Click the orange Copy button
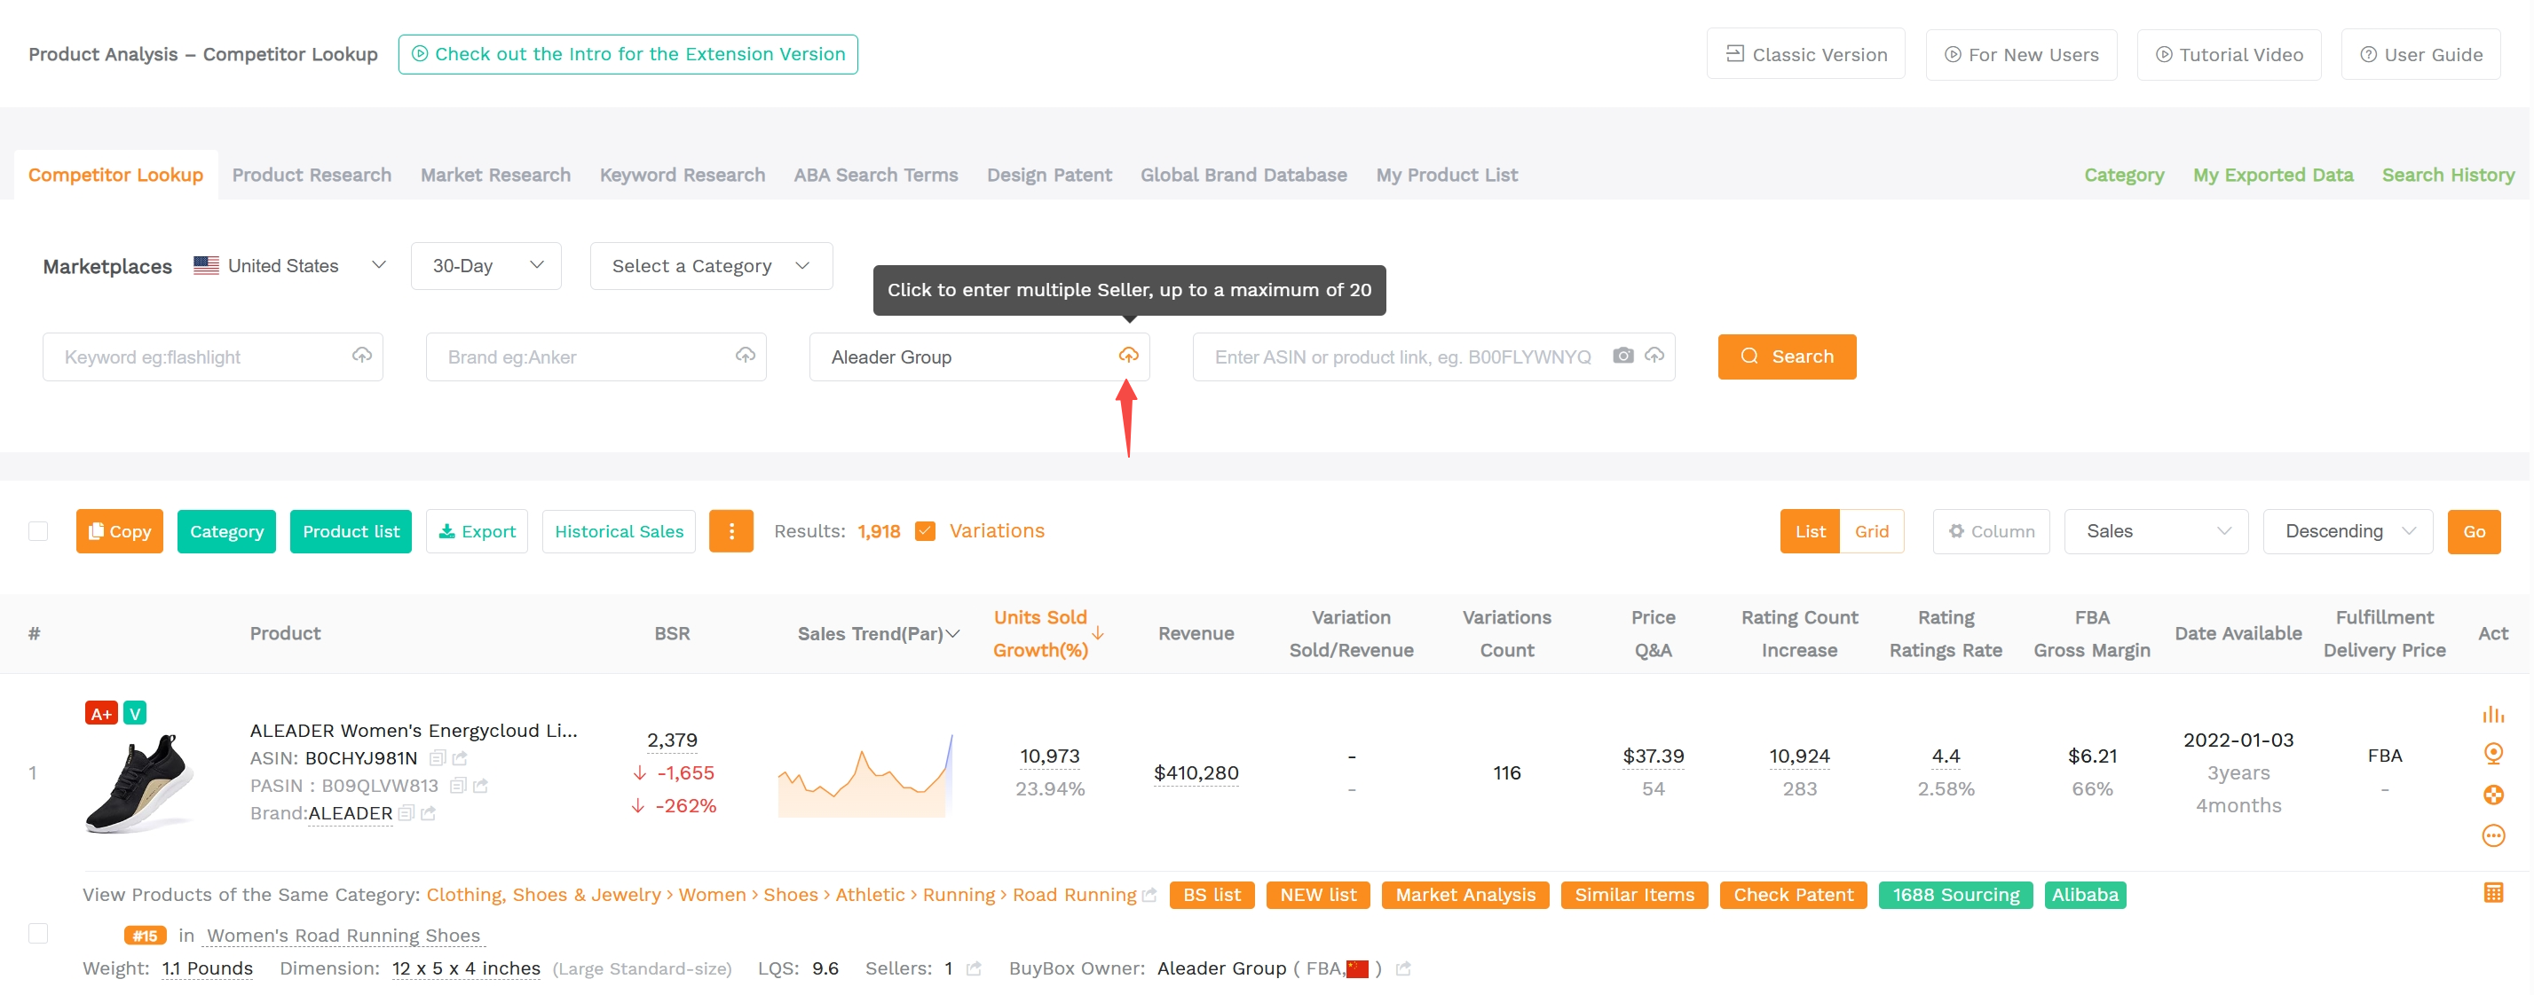The height and width of the screenshot is (995, 2534). pyautogui.click(x=119, y=531)
